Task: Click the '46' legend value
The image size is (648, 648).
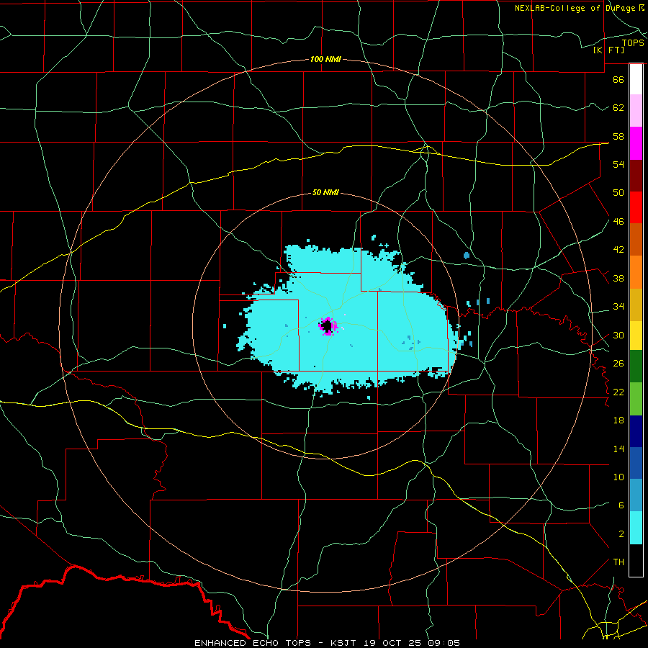Action: 618,222
